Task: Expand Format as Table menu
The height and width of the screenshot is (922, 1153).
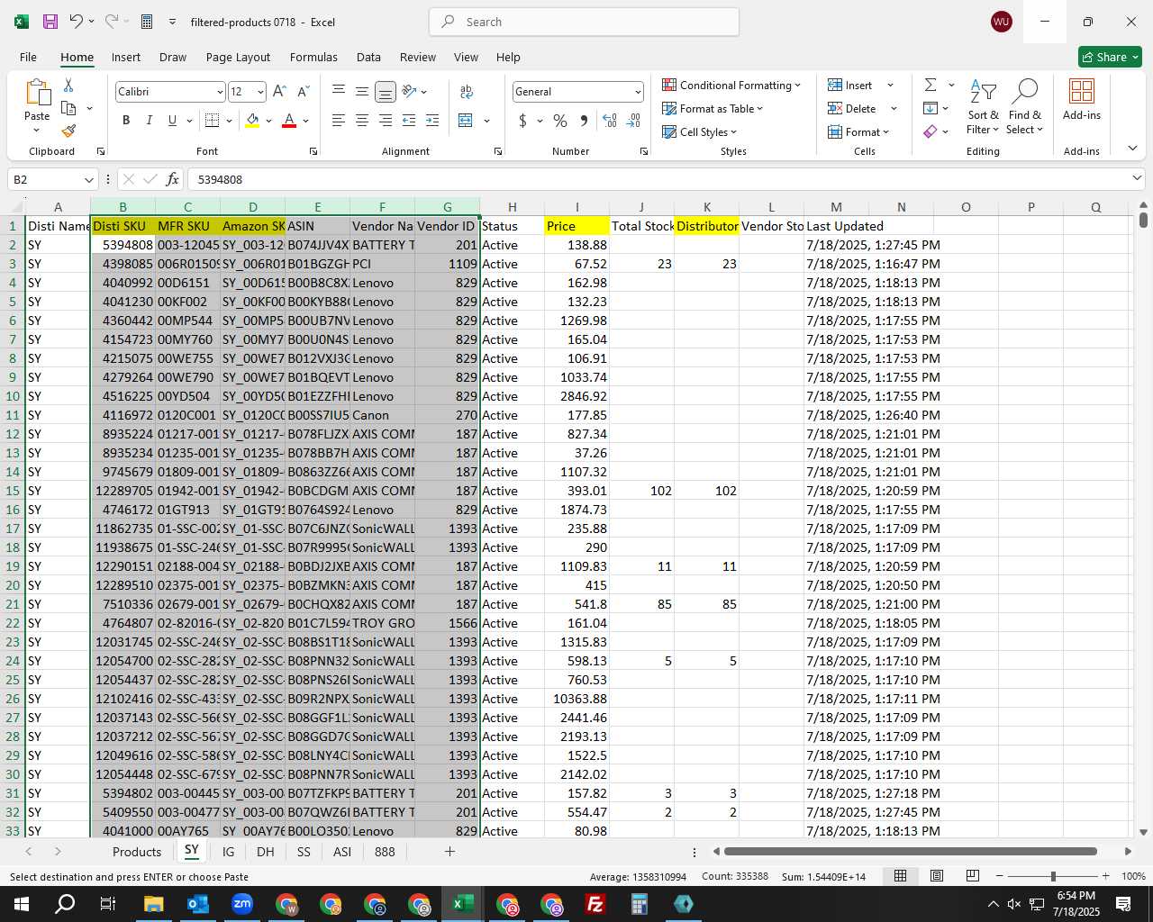Action: click(713, 108)
